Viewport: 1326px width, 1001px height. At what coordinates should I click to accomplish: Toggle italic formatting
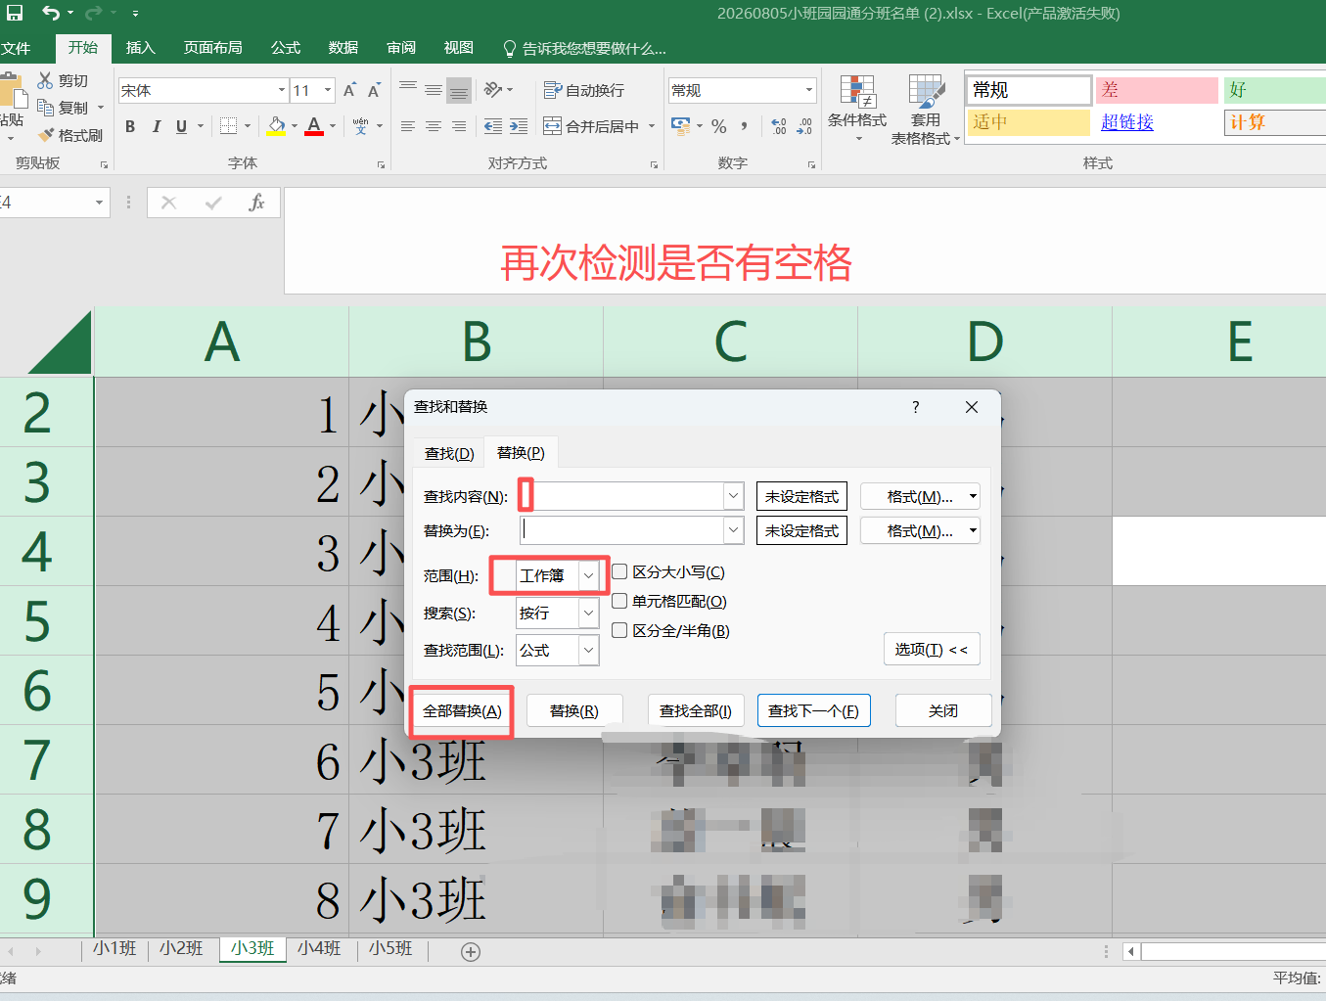tap(156, 126)
